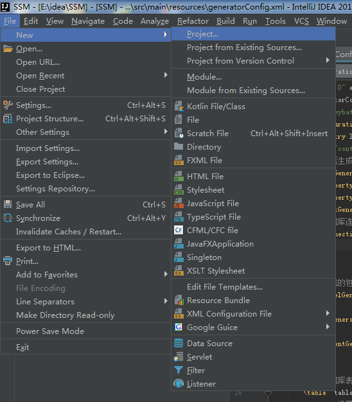This screenshot has height=402, width=352.
Task: Click the Save All floppy disk icon
Action: pos(8,204)
